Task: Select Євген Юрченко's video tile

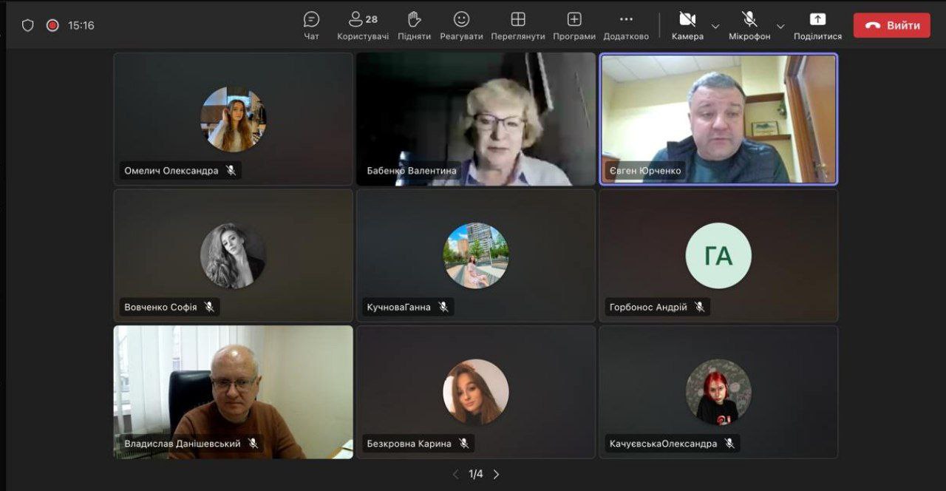Action: click(718, 118)
